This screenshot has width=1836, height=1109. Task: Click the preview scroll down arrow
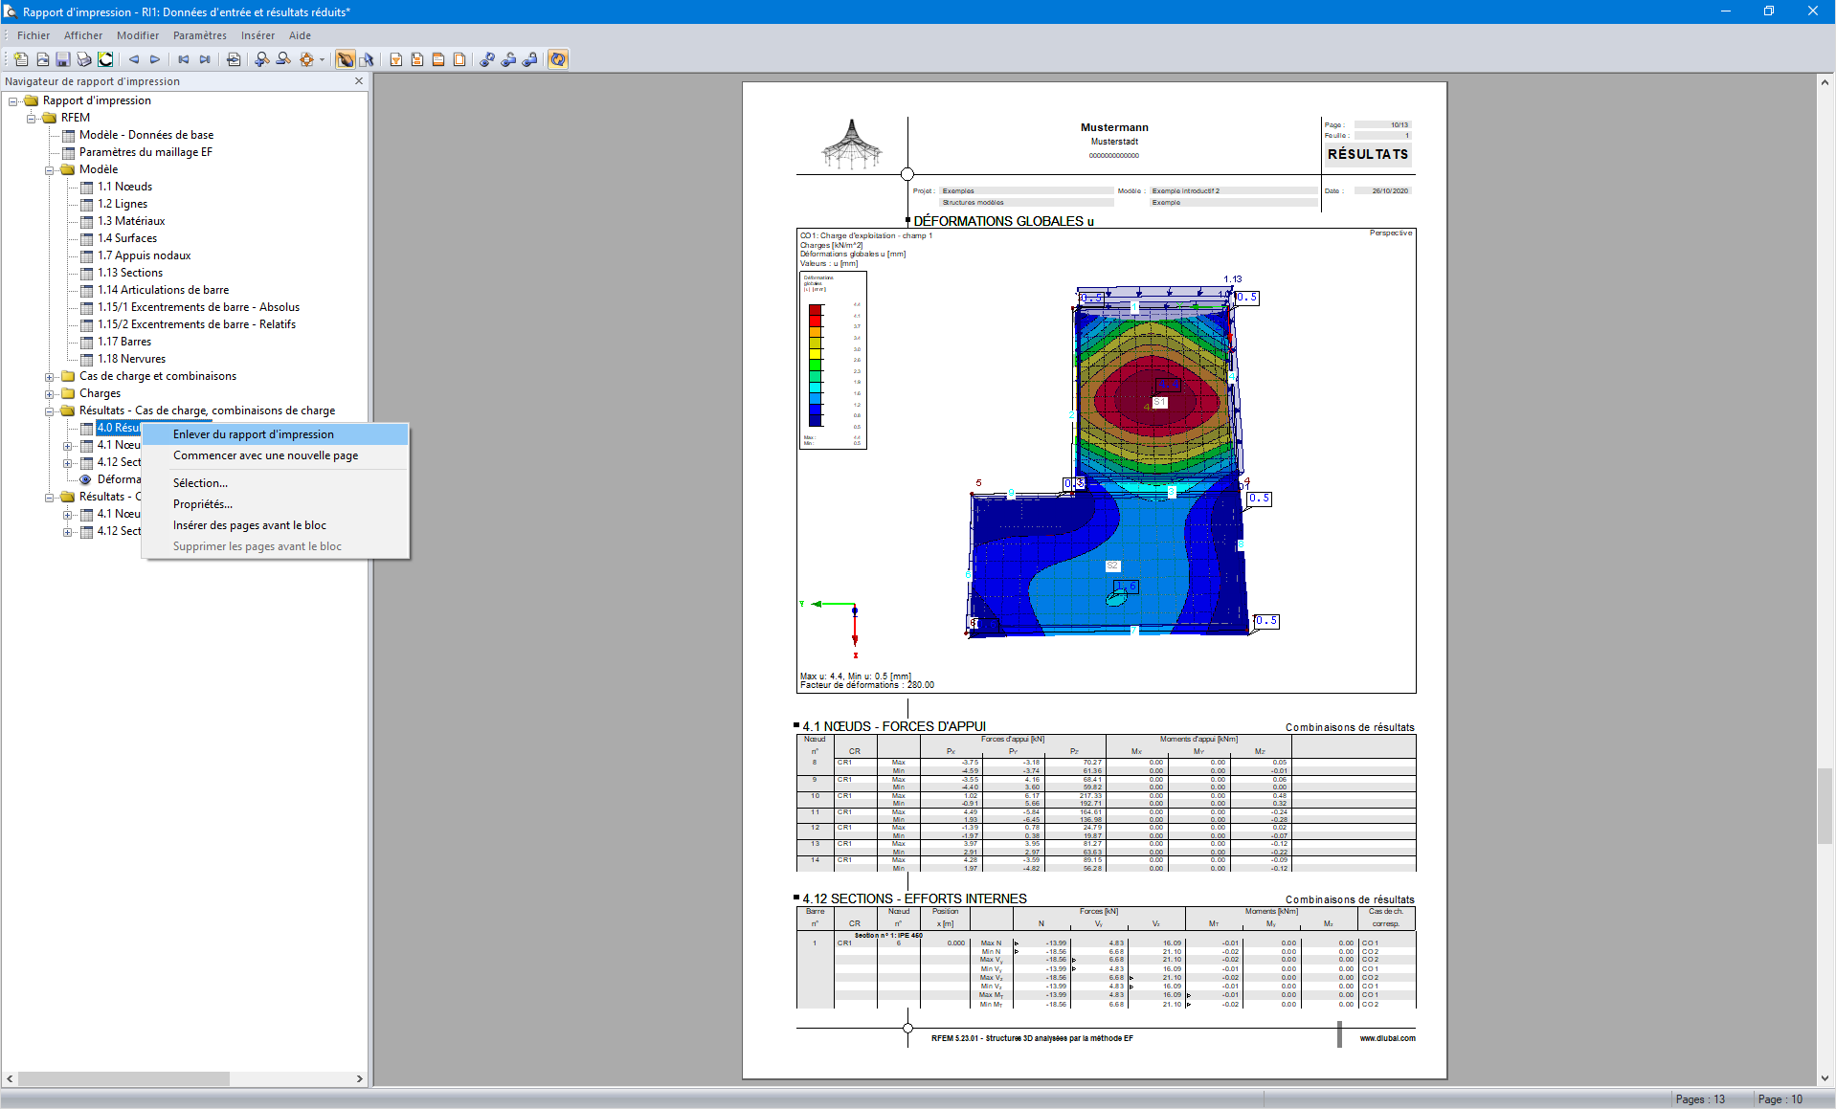pyautogui.click(x=1825, y=1077)
